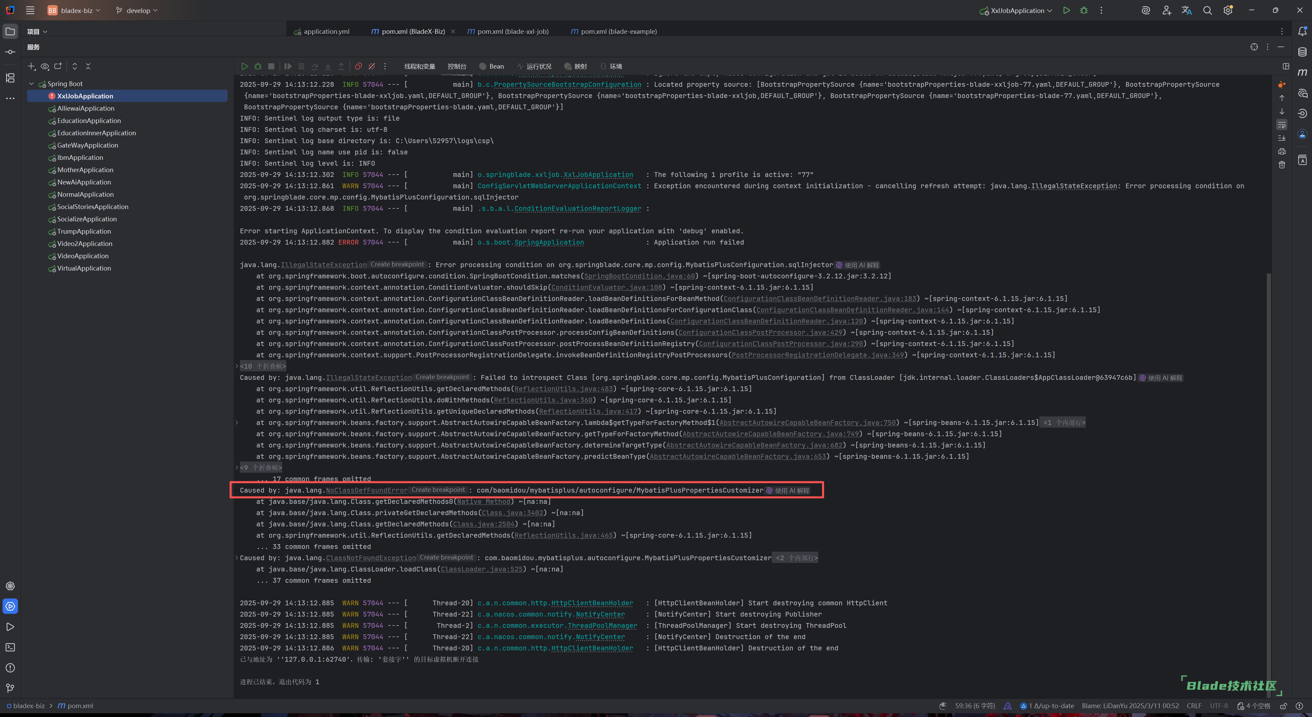Select VideoApplication in services tree
1312x717 pixels.
coord(83,256)
